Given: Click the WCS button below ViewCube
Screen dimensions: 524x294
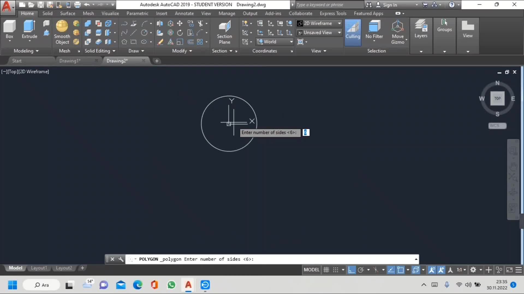Looking at the screenshot, I should [x=497, y=125].
